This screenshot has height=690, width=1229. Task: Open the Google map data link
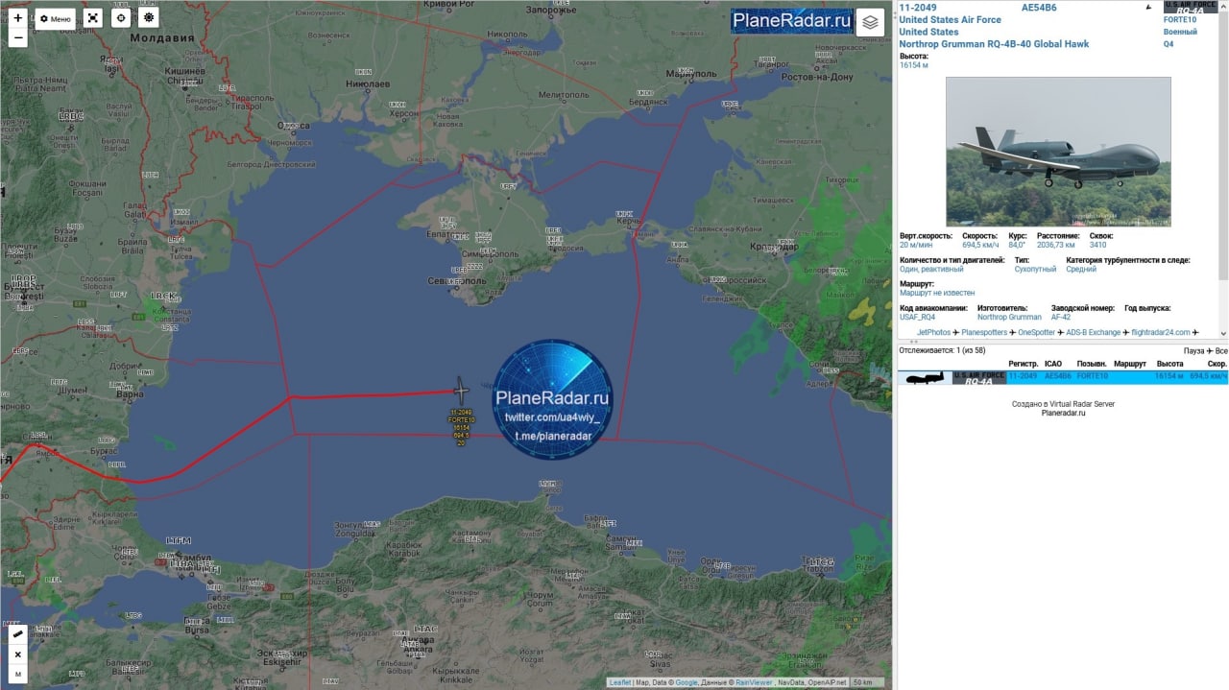click(x=687, y=682)
